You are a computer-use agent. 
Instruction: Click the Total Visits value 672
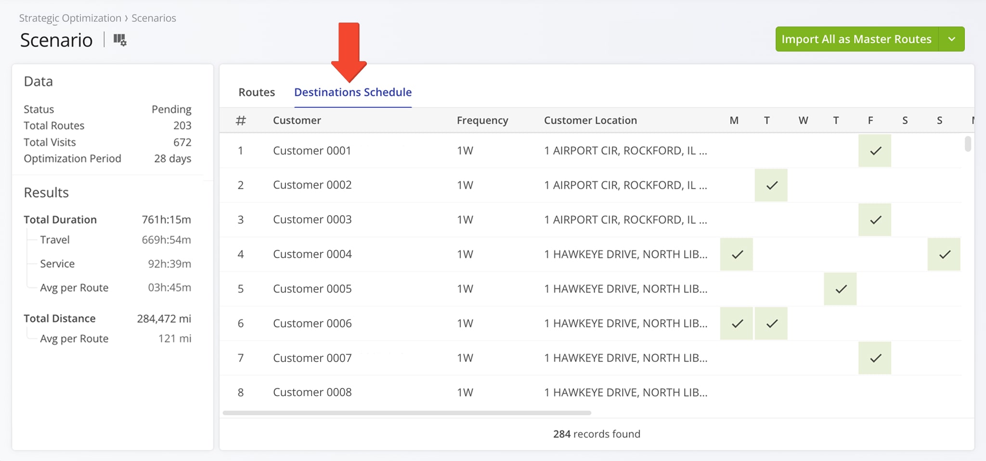[x=182, y=142]
